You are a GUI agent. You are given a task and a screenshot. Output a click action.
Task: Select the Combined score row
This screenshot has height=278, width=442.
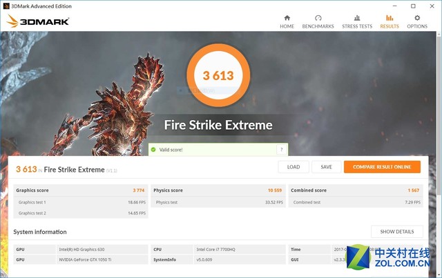click(x=356, y=190)
